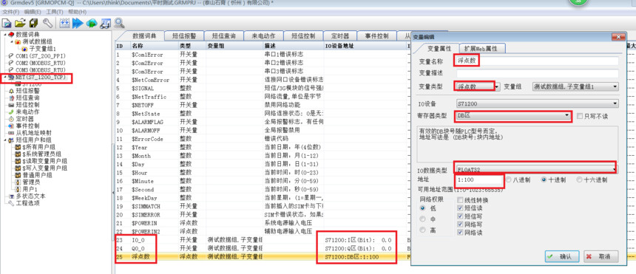Open 来电动作 in the left tree
Image resolution: width=636 pixels, height=274 pixels.
click(27, 112)
